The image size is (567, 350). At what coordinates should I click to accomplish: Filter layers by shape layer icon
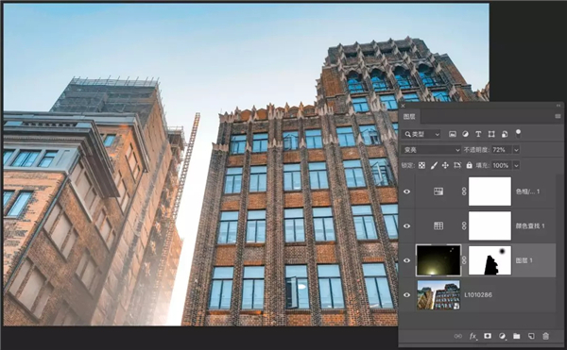(x=491, y=134)
